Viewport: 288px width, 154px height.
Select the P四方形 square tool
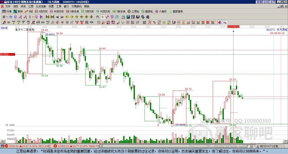pyautogui.click(x=41, y=12)
